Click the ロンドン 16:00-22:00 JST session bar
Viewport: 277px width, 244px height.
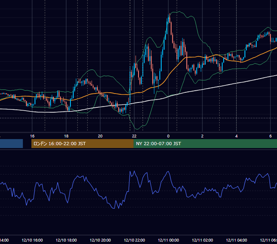point(82,144)
